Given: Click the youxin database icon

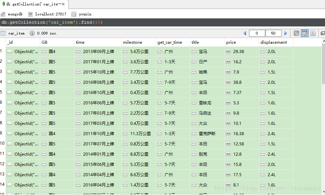Looking at the screenshot, I should (74, 14).
